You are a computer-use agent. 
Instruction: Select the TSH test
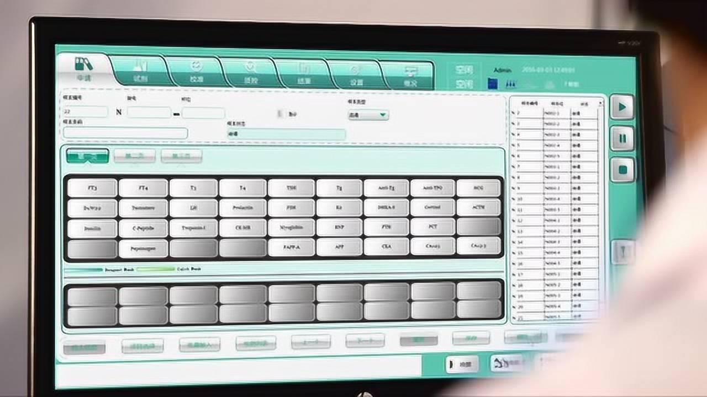pyautogui.click(x=292, y=188)
